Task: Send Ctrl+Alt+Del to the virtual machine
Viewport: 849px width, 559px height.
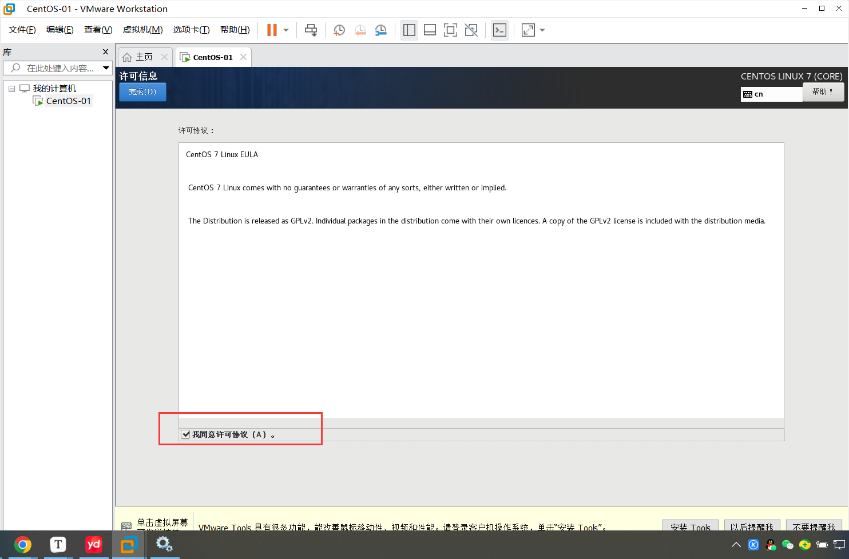Action: pos(311,30)
